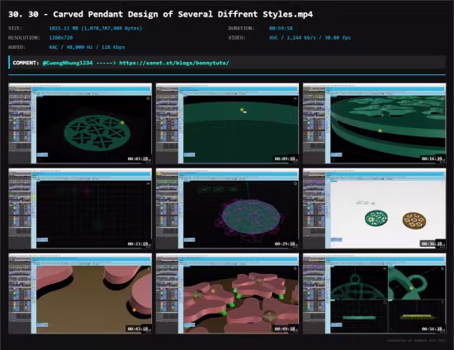Click the COMMENT label

click(26, 63)
